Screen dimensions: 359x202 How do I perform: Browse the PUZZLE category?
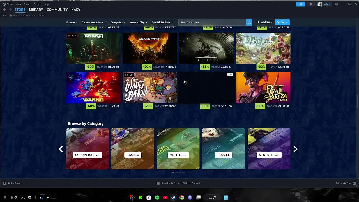point(224,149)
